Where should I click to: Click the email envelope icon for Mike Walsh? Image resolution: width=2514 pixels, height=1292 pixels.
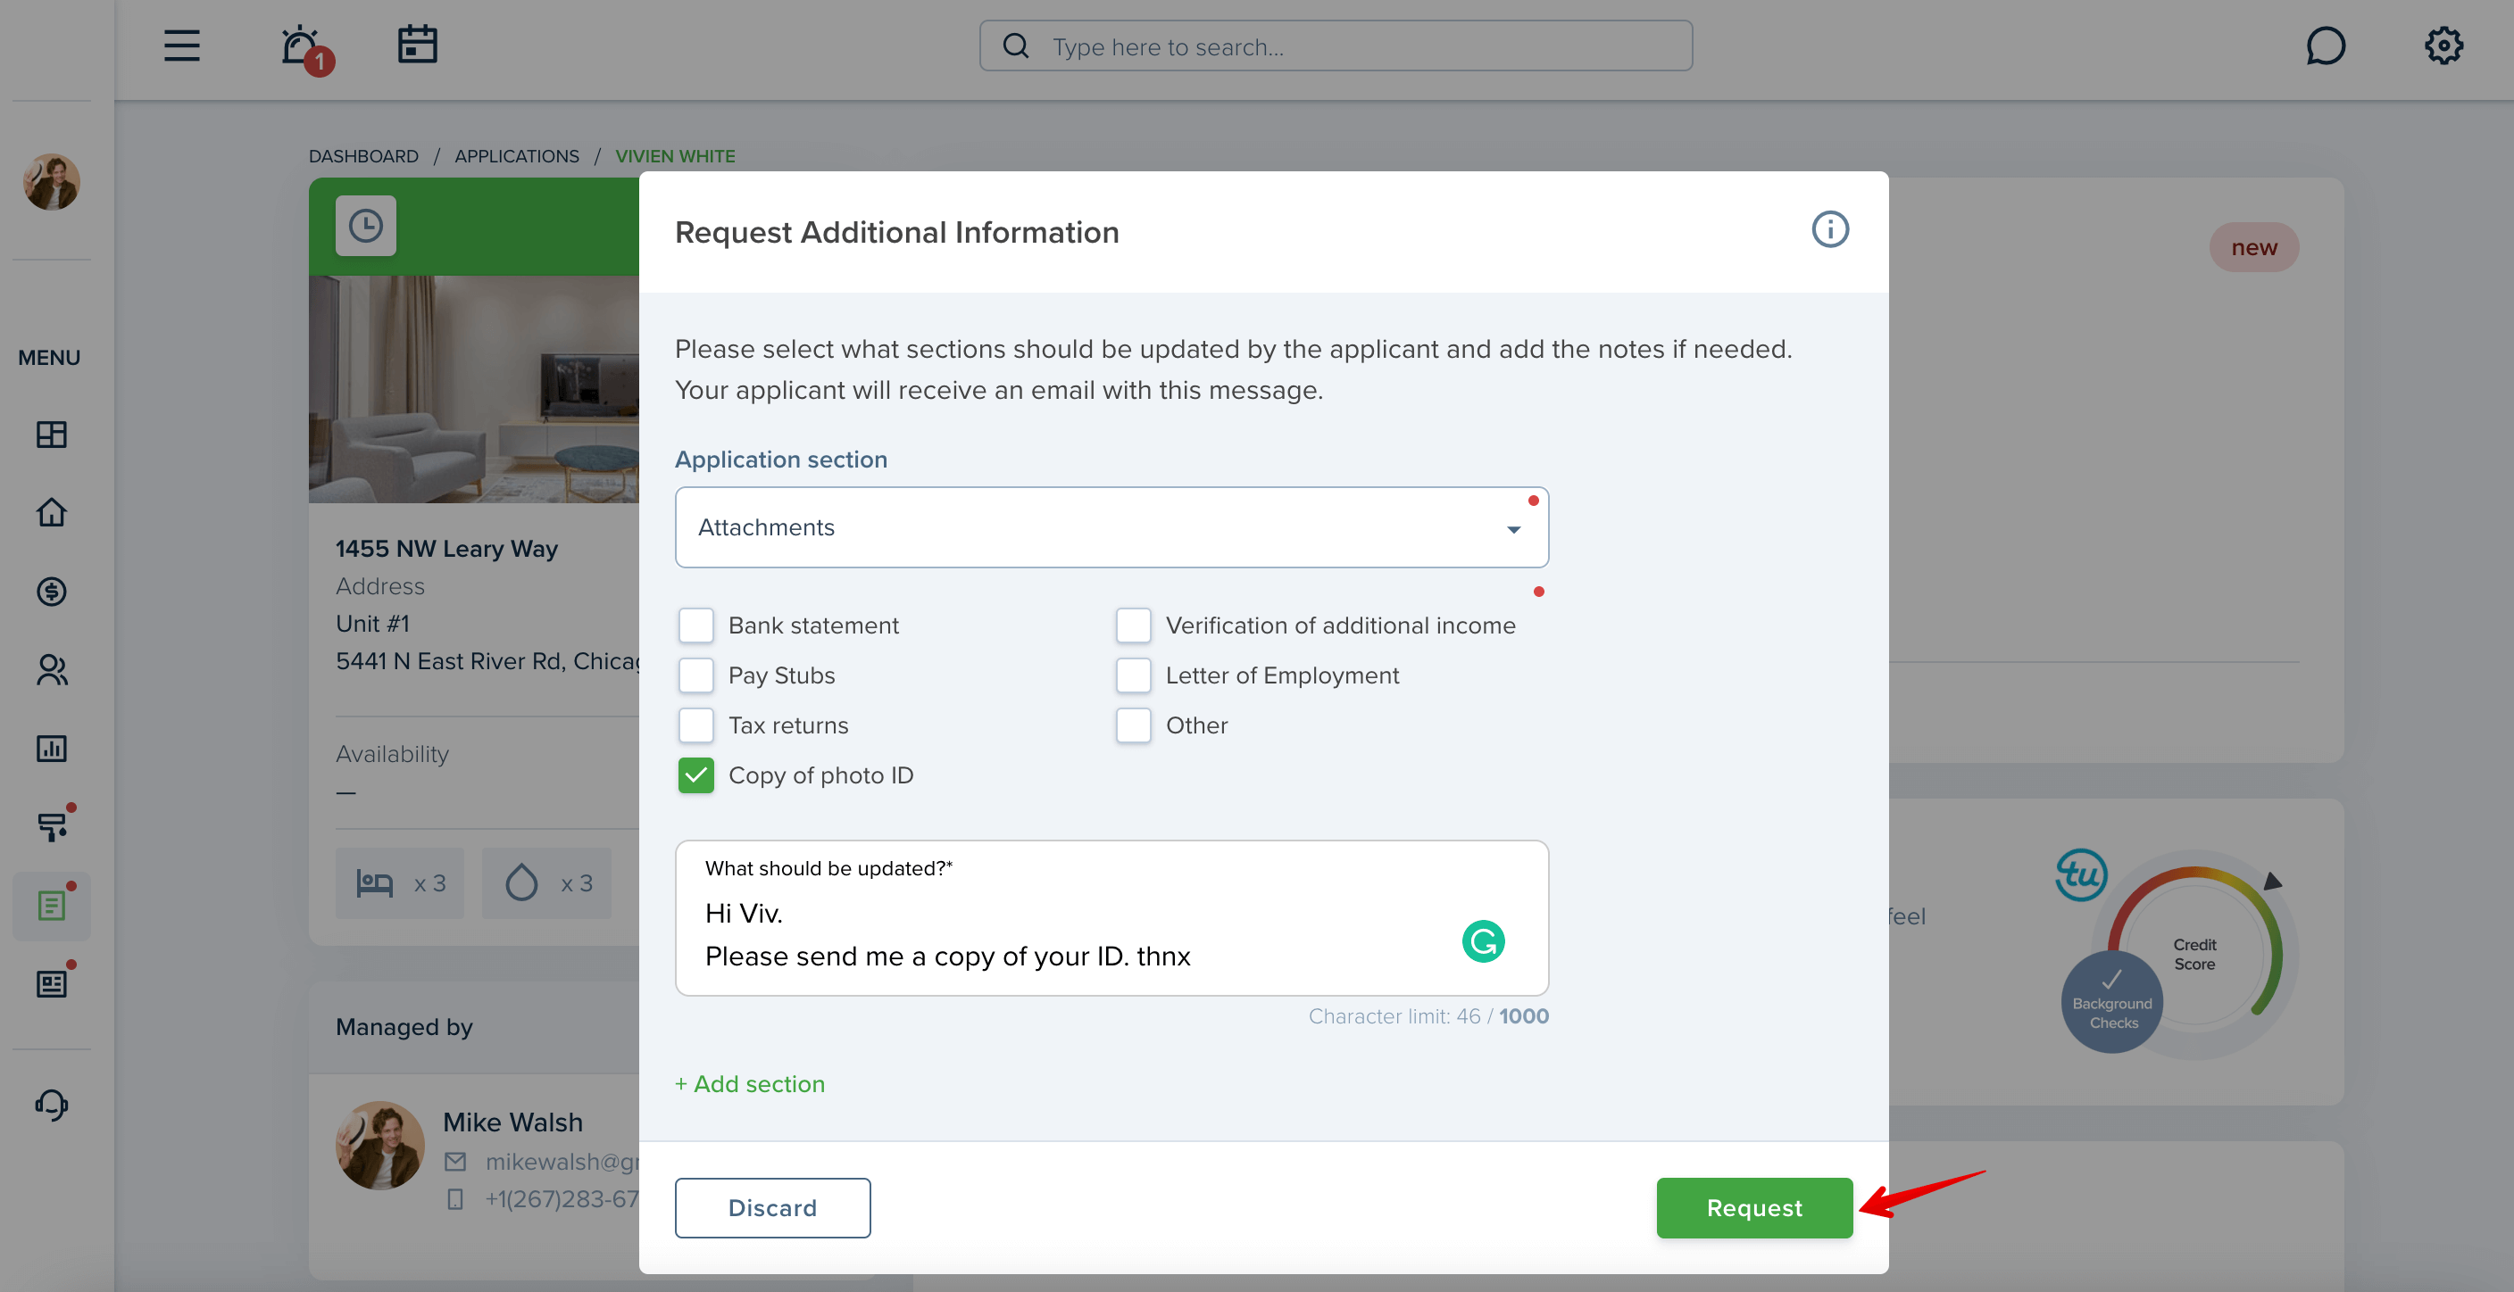click(456, 1163)
